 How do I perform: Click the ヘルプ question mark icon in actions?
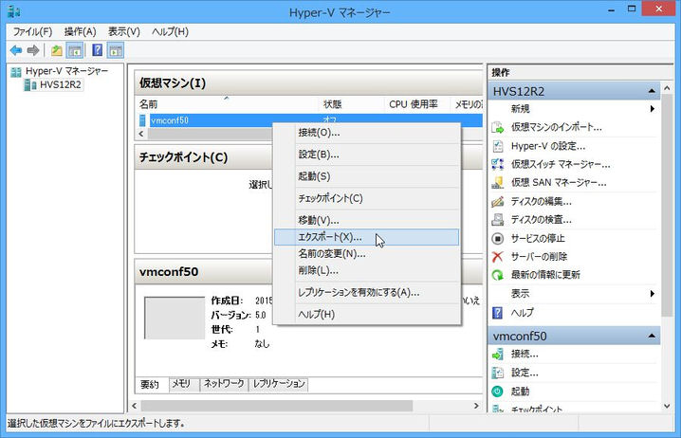pos(497,313)
